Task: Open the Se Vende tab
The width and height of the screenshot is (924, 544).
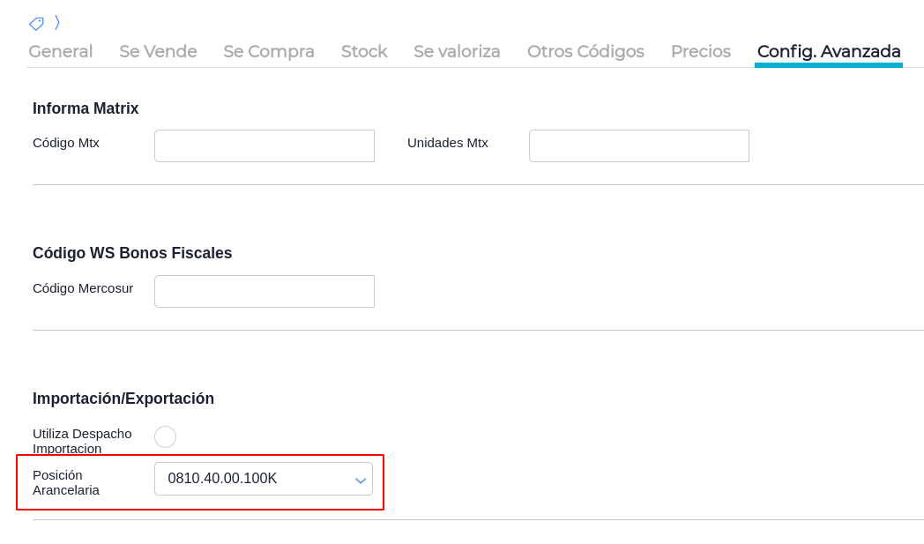Action: pos(158,52)
